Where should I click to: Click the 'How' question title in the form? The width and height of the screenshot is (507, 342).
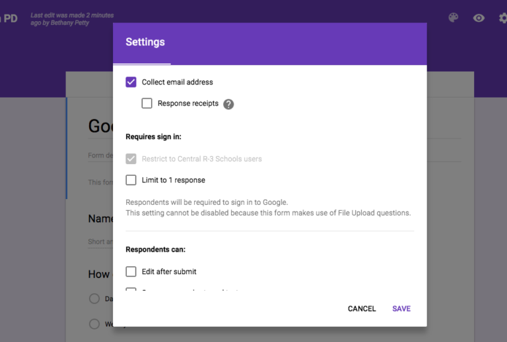[x=99, y=274]
